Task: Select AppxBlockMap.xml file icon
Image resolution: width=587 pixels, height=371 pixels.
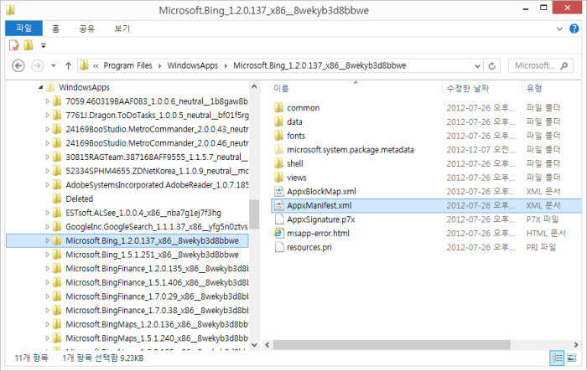Action: click(279, 192)
